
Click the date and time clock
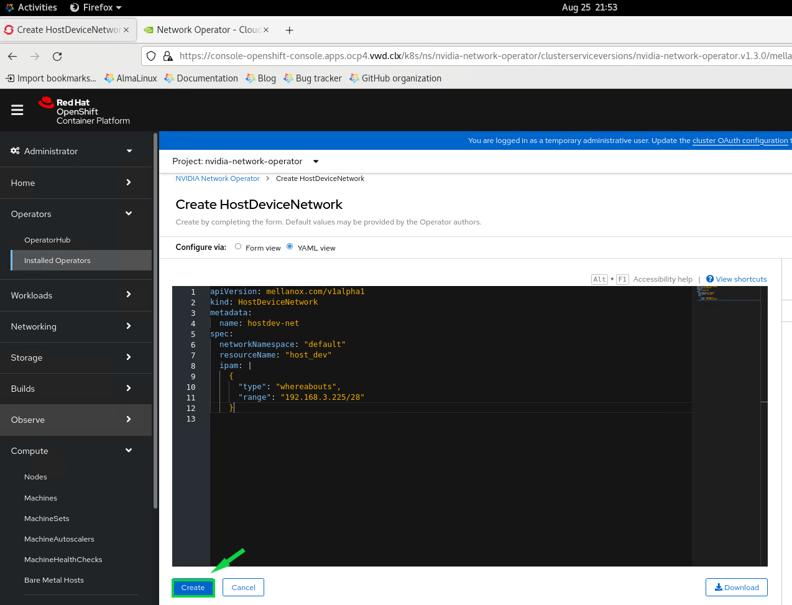[589, 7]
